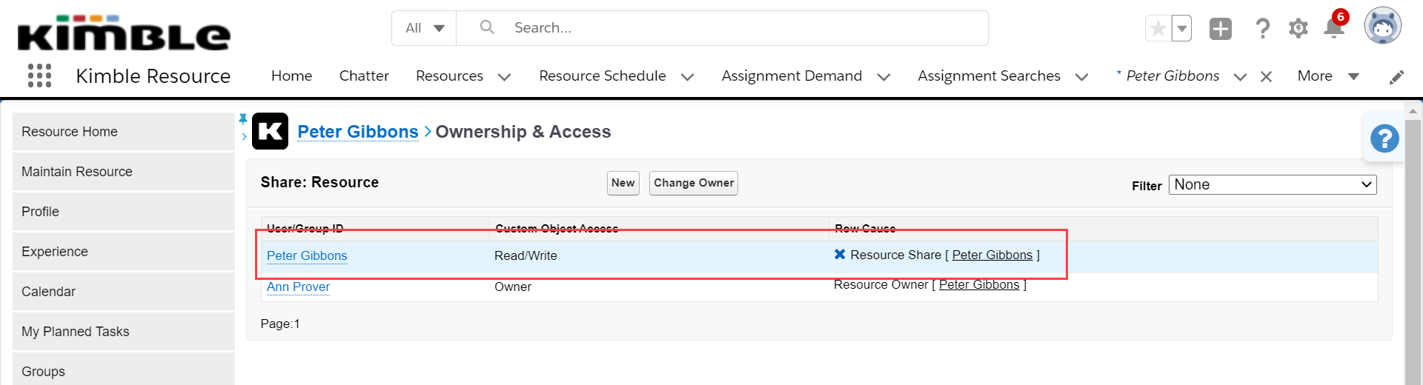The height and width of the screenshot is (385, 1423).
Task: Go to the Chatter tab
Action: [364, 76]
